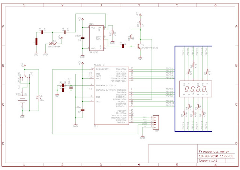Select electrolytic capacitor C1 10u

39,97
